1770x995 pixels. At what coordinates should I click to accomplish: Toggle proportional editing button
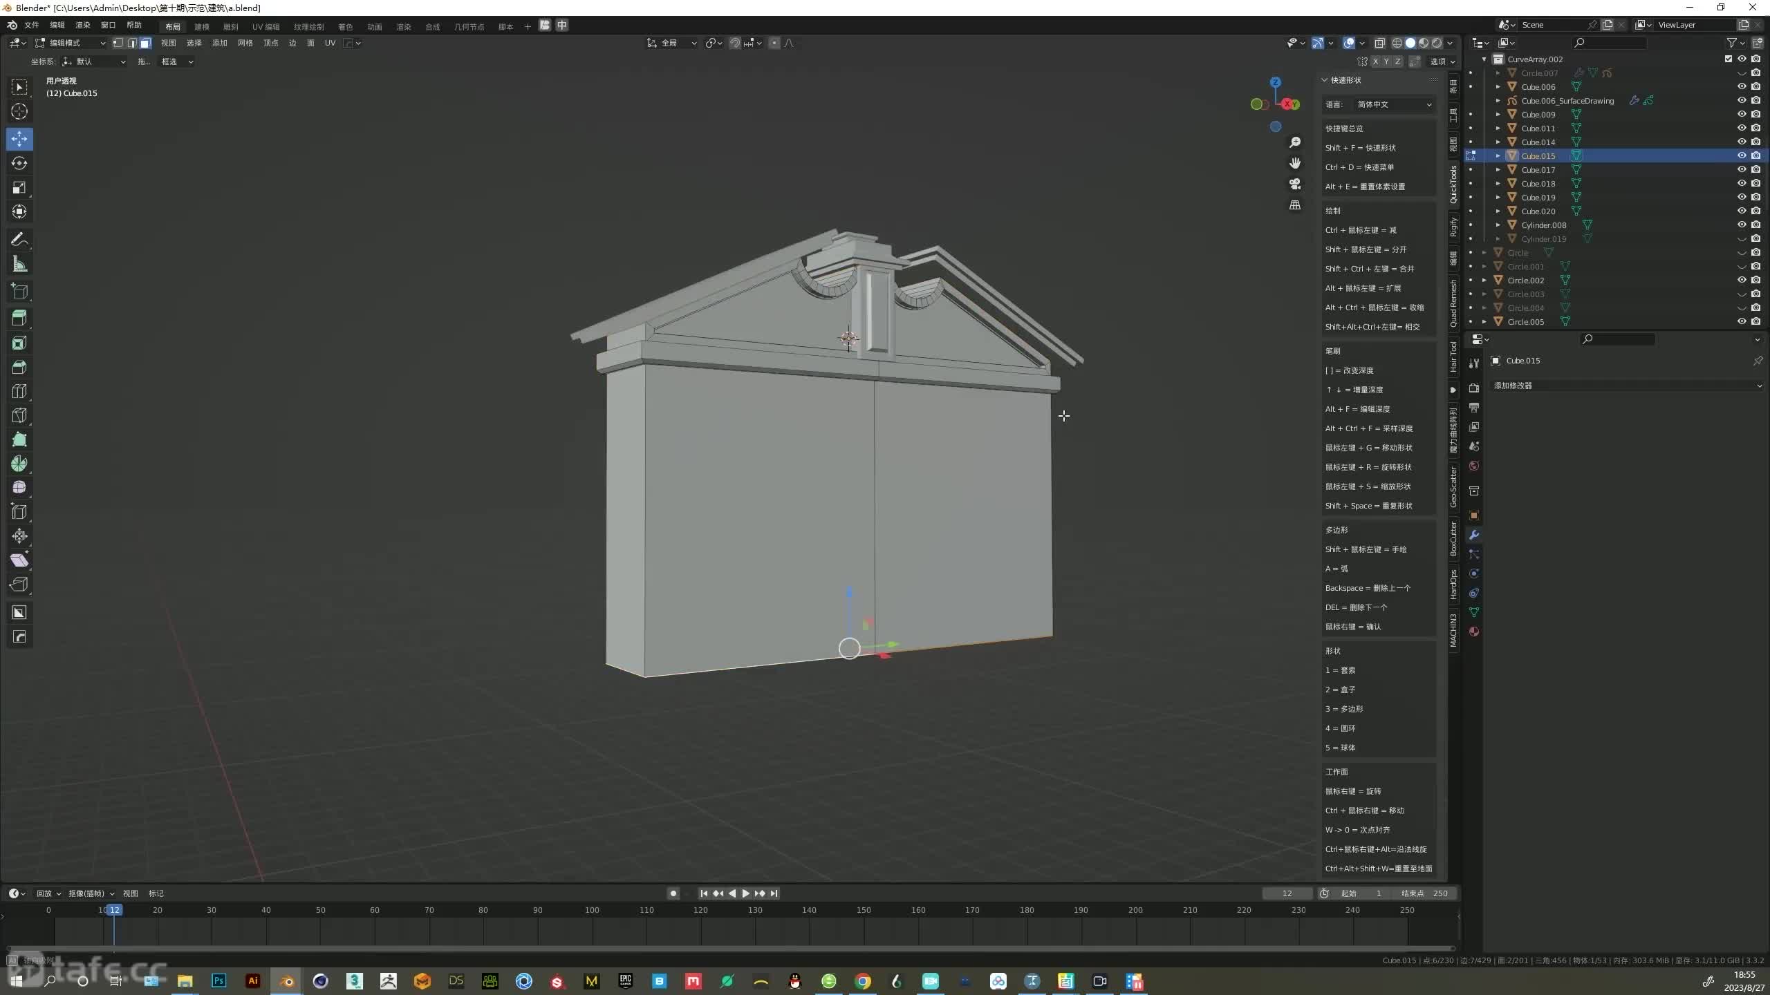click(774, 43)
